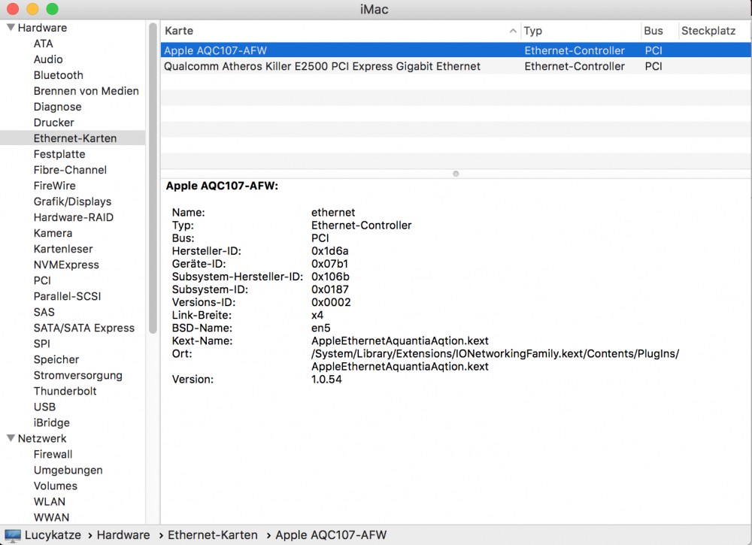Minimize the iMac window

(x=32, y=8)
